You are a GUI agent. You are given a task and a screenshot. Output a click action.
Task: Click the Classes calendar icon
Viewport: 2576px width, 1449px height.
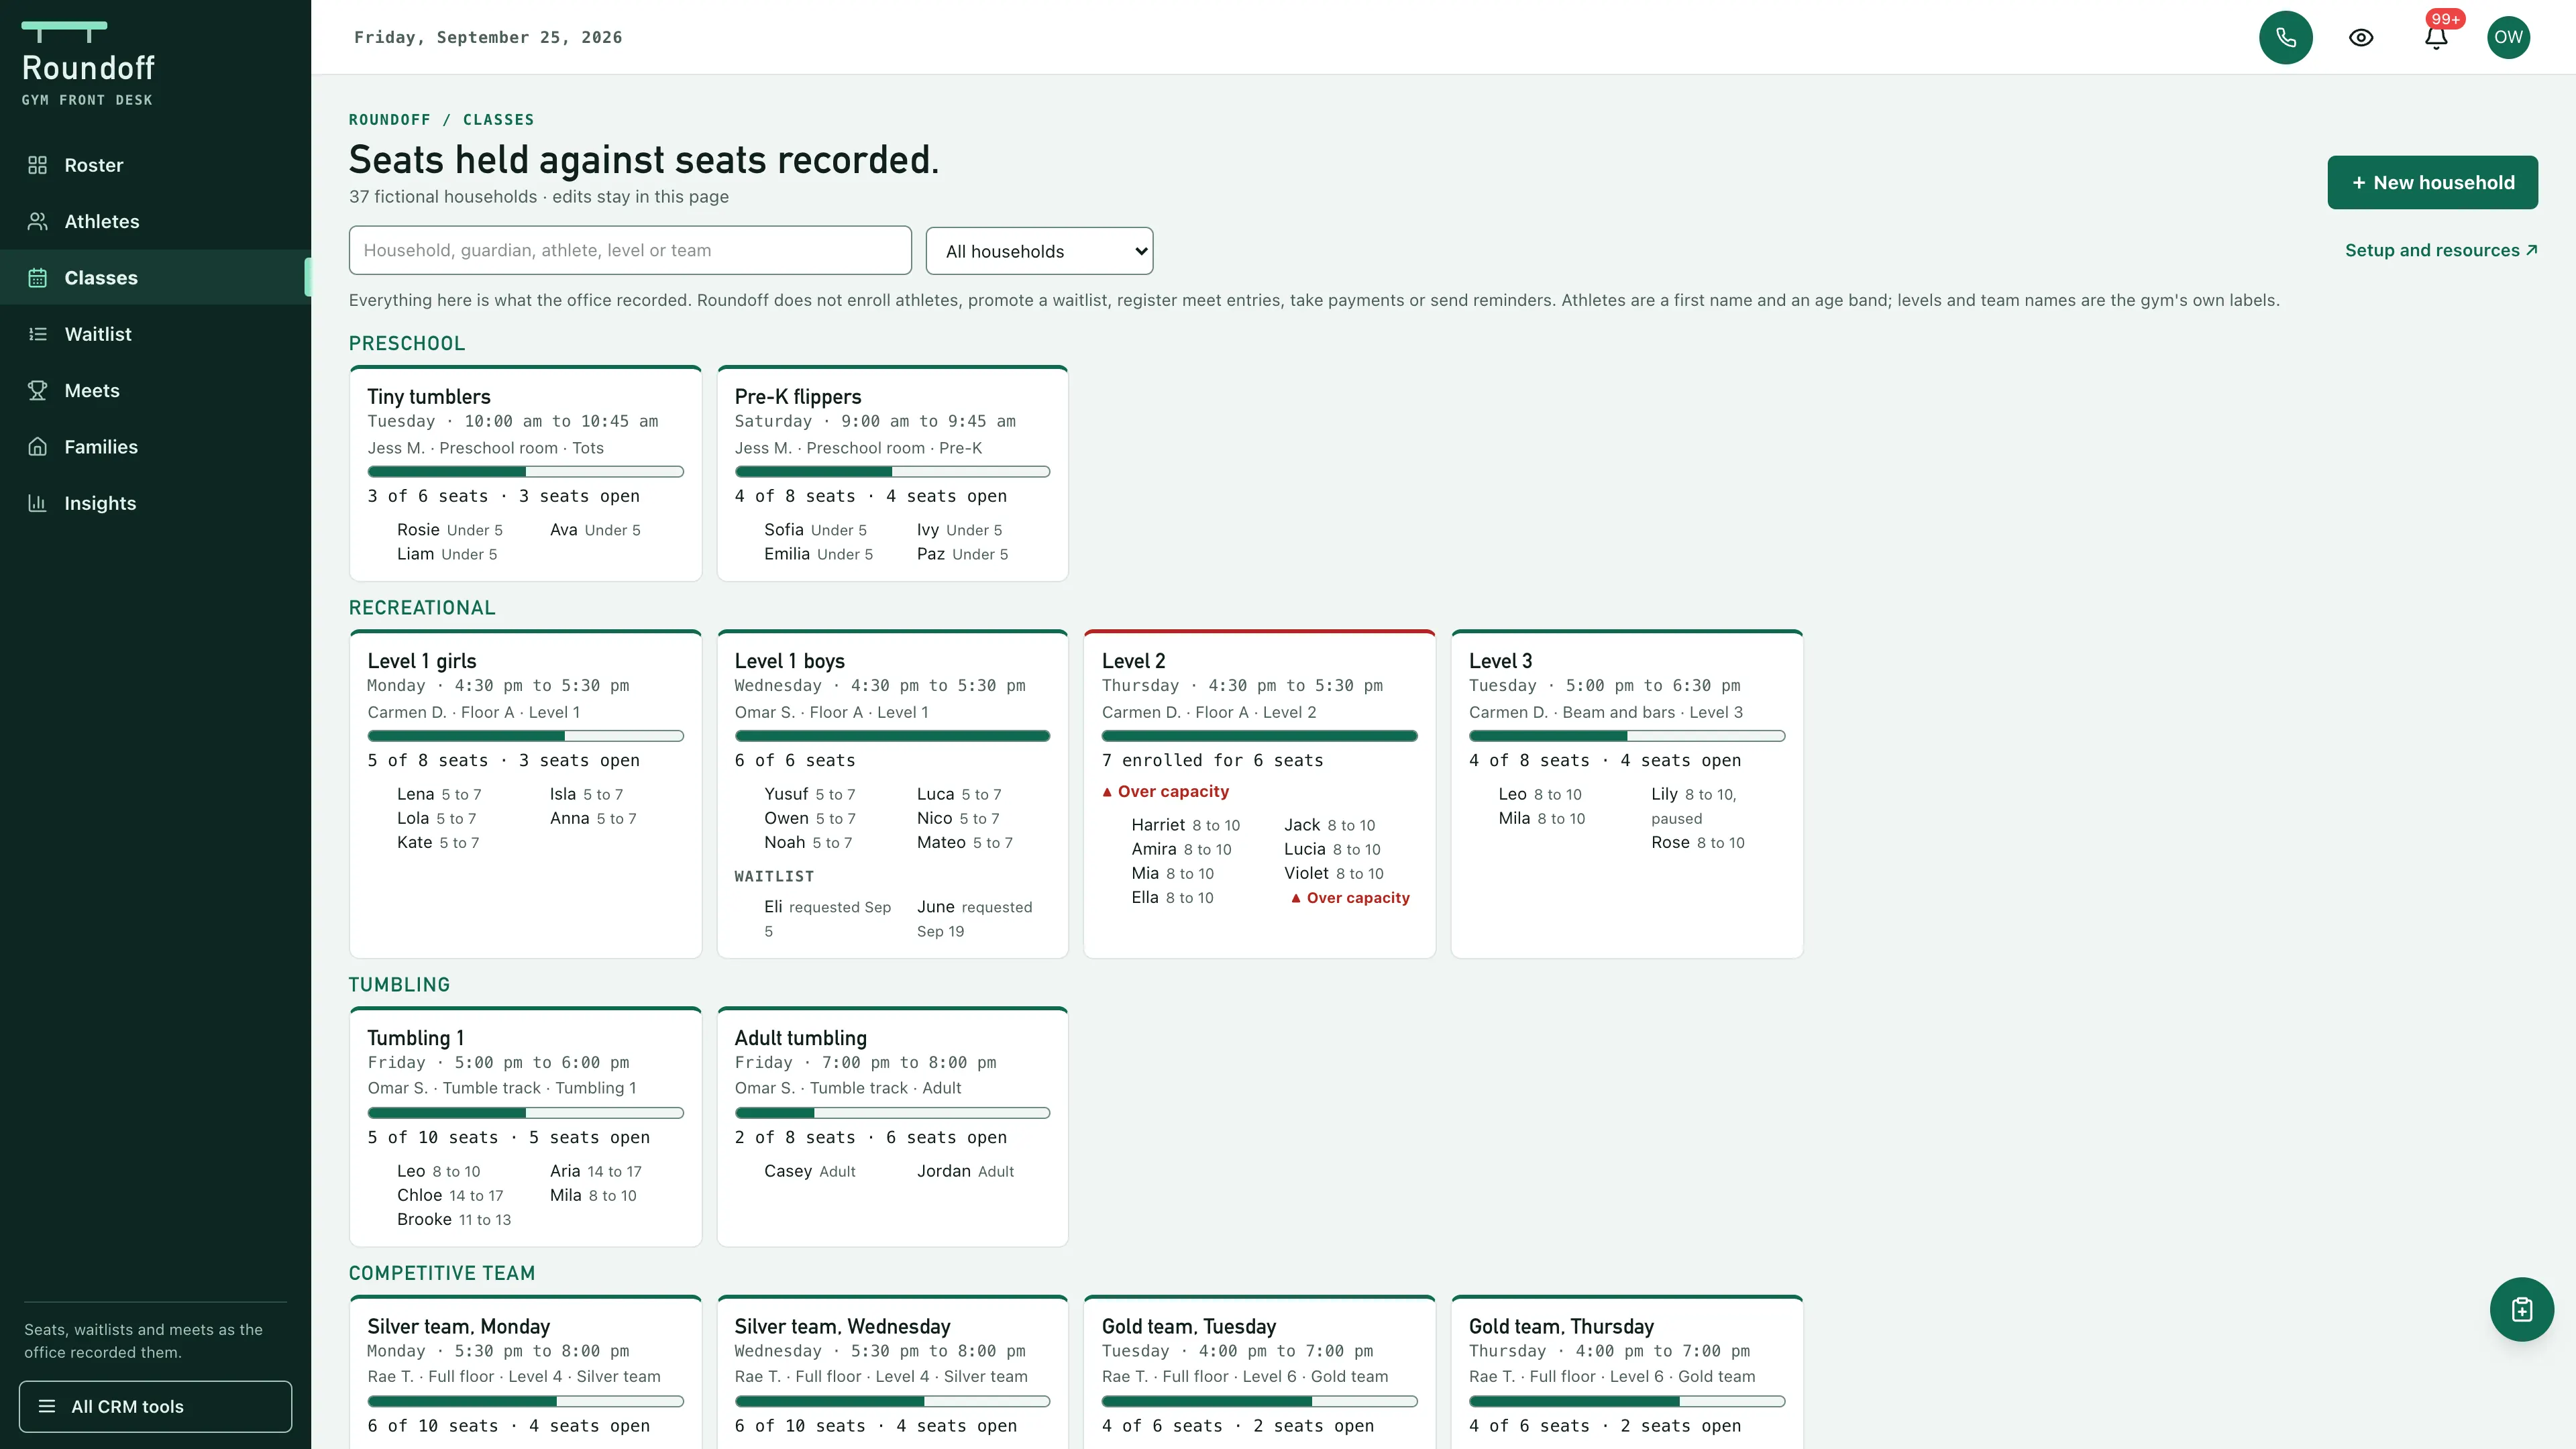[37, 278]
